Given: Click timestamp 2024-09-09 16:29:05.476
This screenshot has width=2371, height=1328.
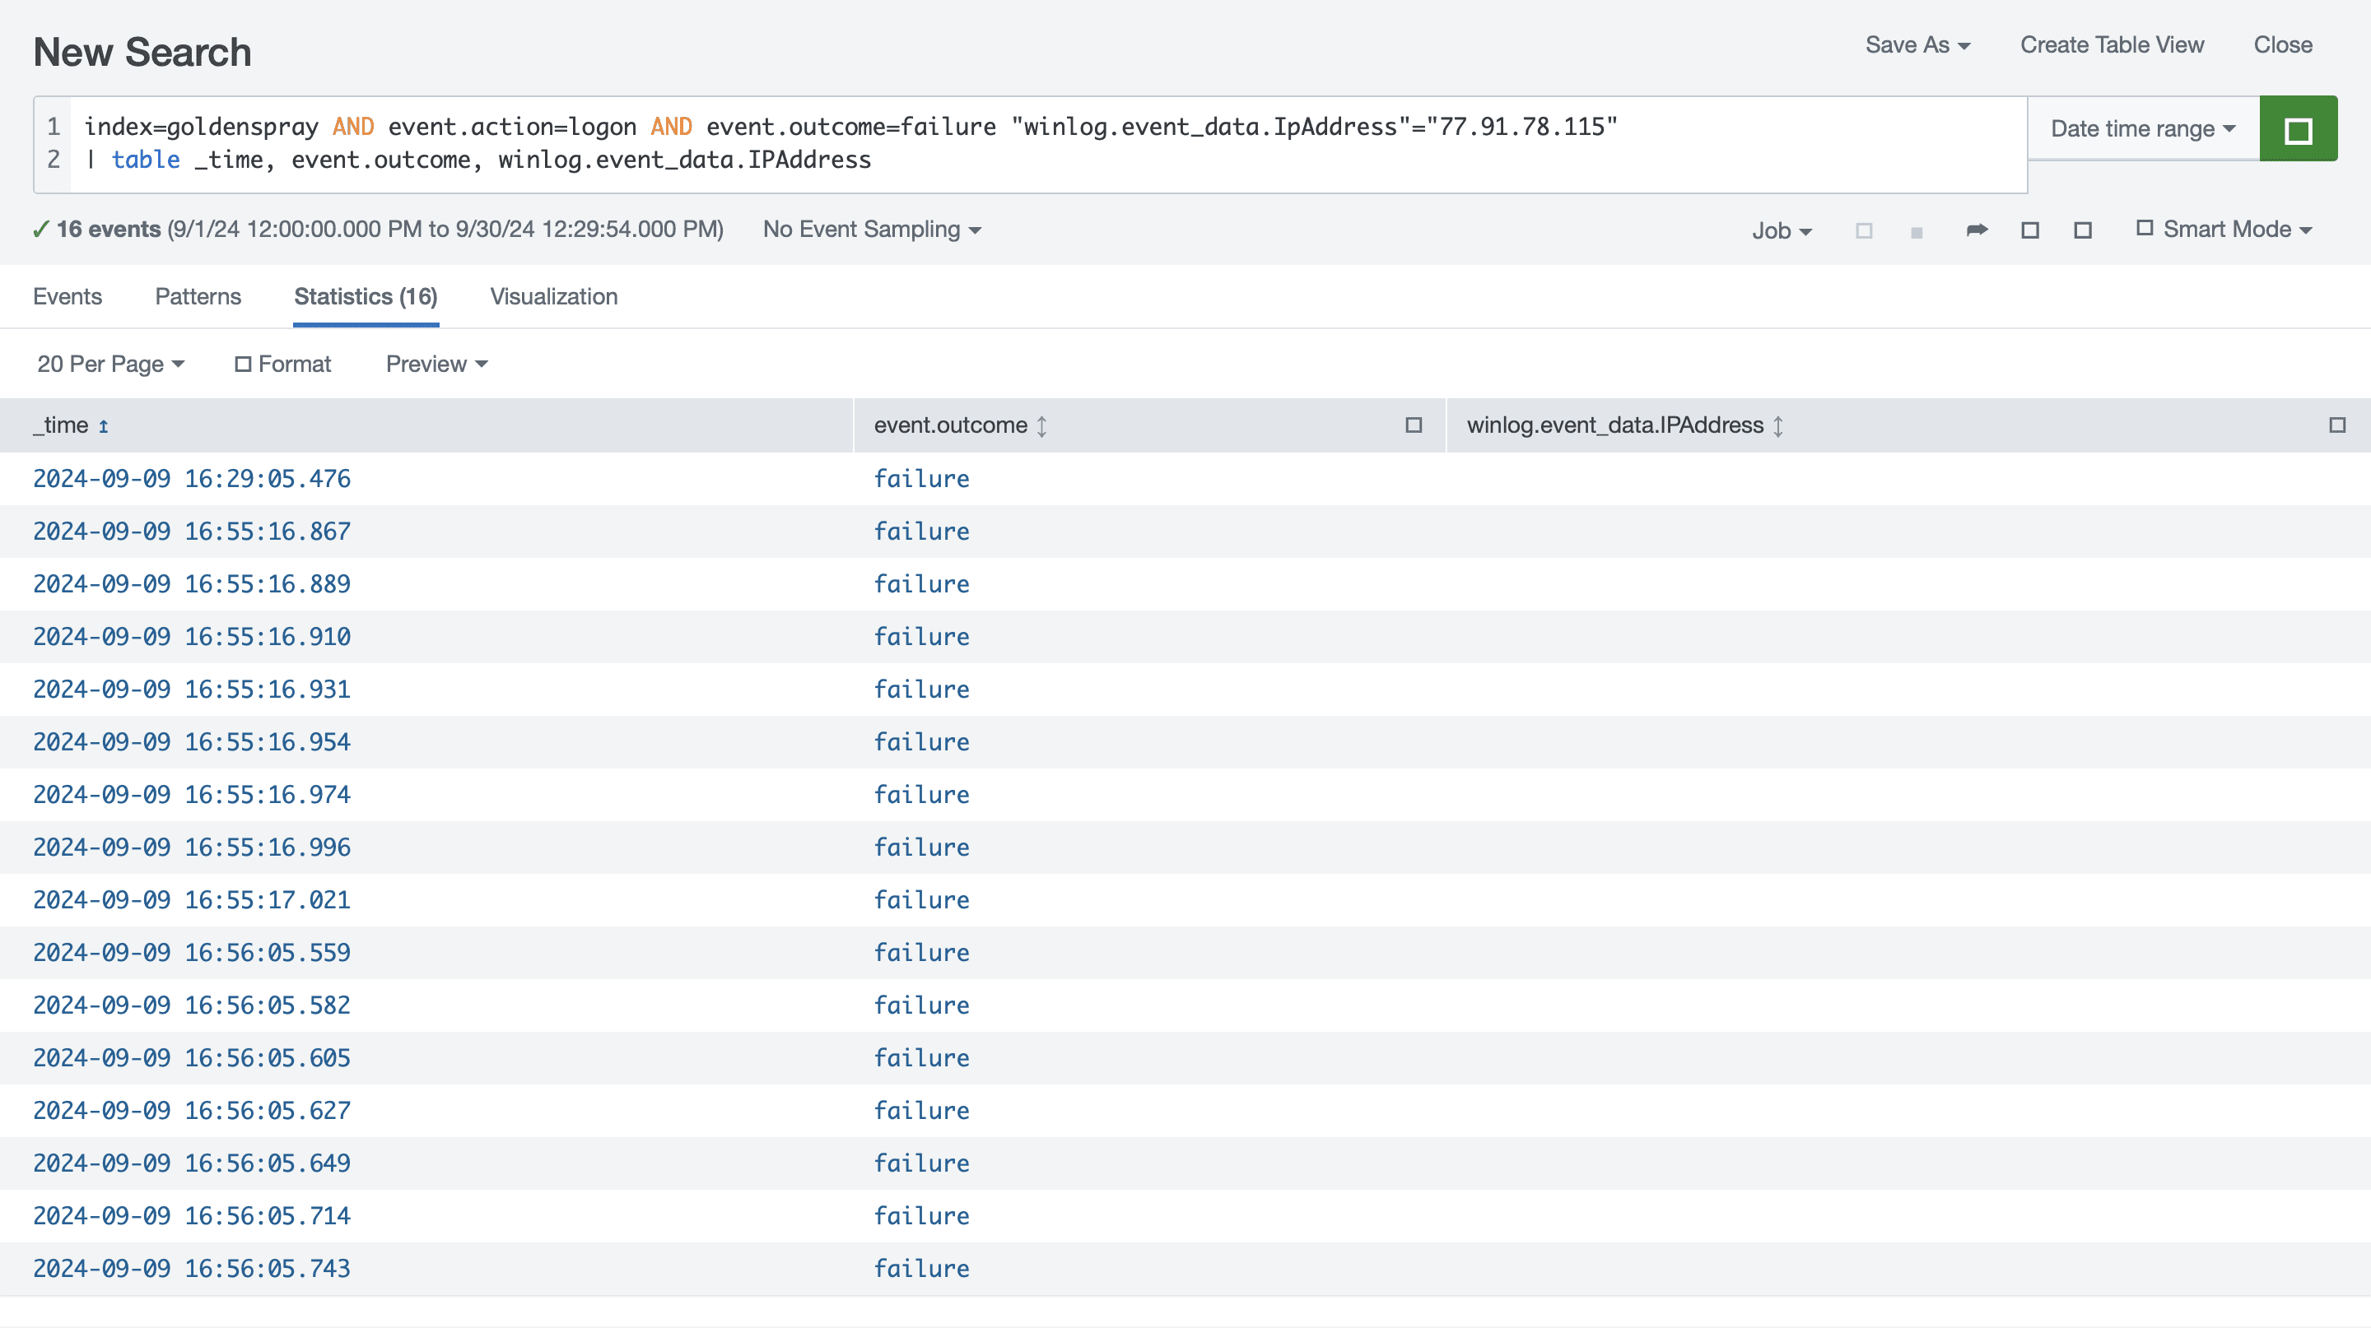Looking at the screenshot, I should coord(192,478).
